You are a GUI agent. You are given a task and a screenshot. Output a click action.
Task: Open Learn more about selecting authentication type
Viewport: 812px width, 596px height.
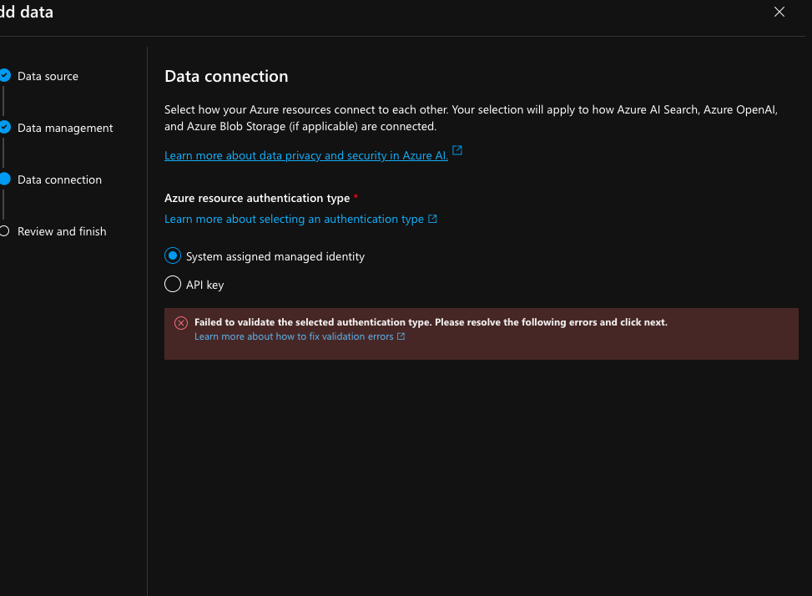(x=294, y=219)
